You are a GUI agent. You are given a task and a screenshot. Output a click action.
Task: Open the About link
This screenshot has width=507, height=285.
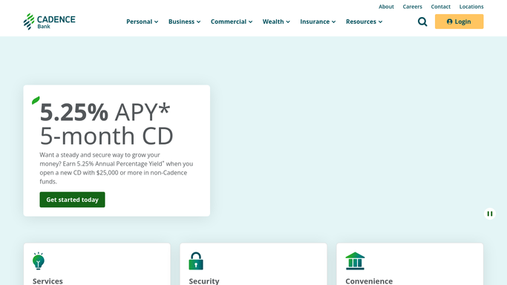(386, 7)
